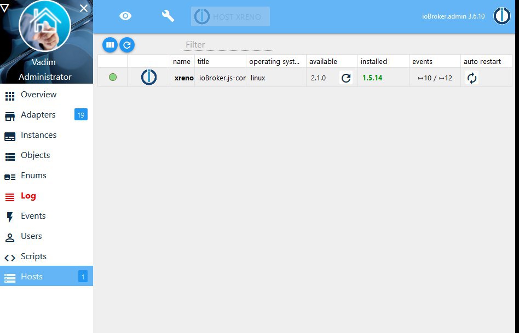519x333 pixels.
Task: Click the ioBroker icon in xreno row
Action: click(x=148, y=78)
